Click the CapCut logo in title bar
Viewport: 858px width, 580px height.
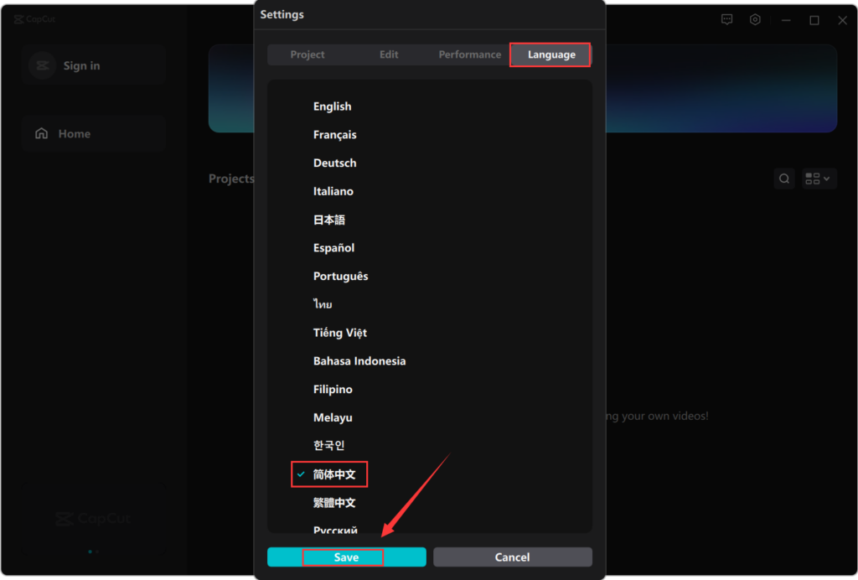(x=34, y=19)
